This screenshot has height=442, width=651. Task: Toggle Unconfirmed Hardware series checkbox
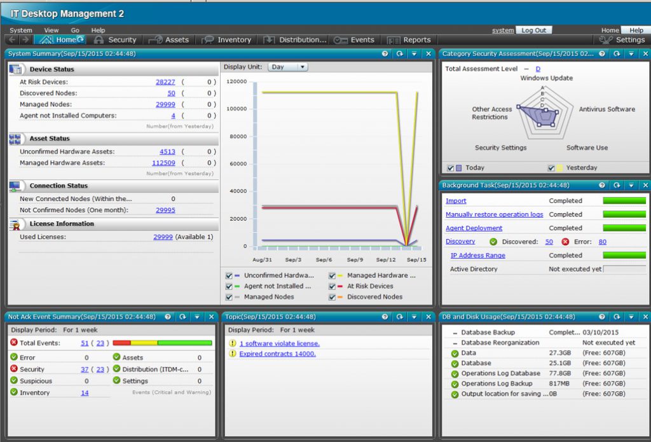pyautogui.click(x=229, y=275)
